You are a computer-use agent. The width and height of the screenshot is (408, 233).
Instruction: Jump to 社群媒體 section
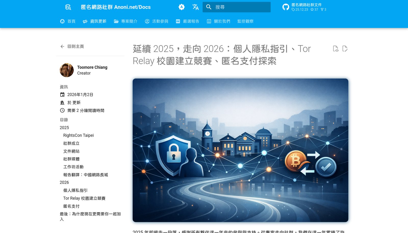pos(71,159)
